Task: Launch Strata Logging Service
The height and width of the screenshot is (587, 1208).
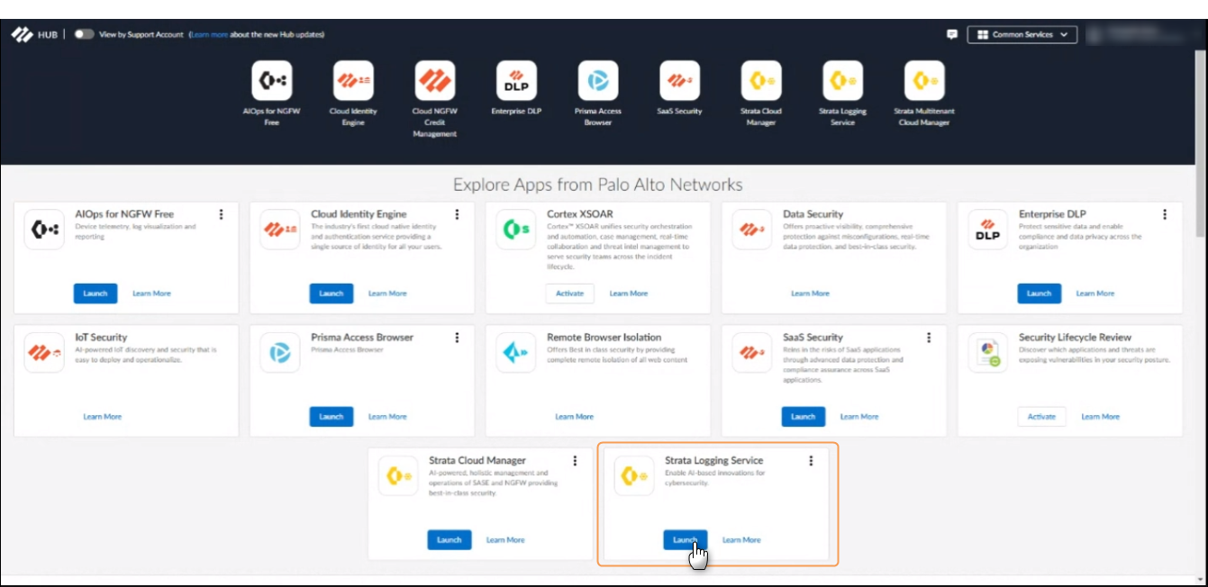Action: (685, 540)
